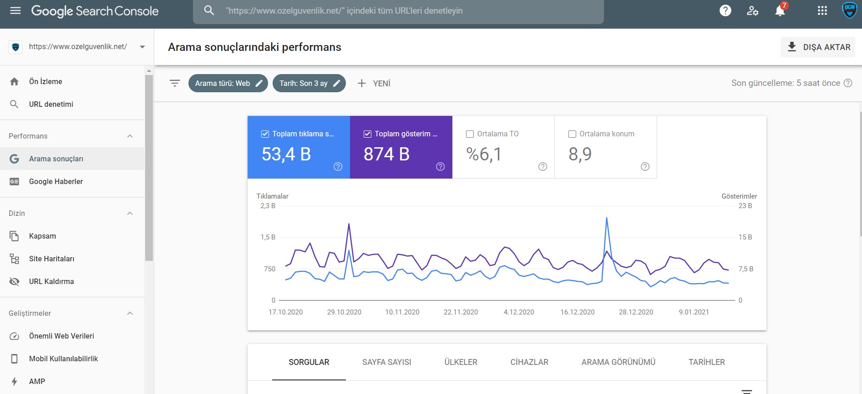Click the AMP lightning icon
Viewport: 862px width, 394px height.
[15, 381]
